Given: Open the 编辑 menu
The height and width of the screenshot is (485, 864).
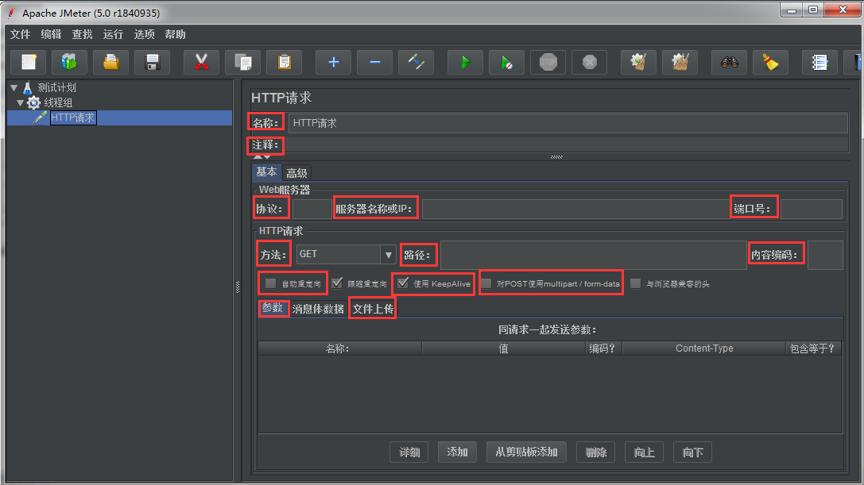Looking at the screenshot, I should click(51, 34).
